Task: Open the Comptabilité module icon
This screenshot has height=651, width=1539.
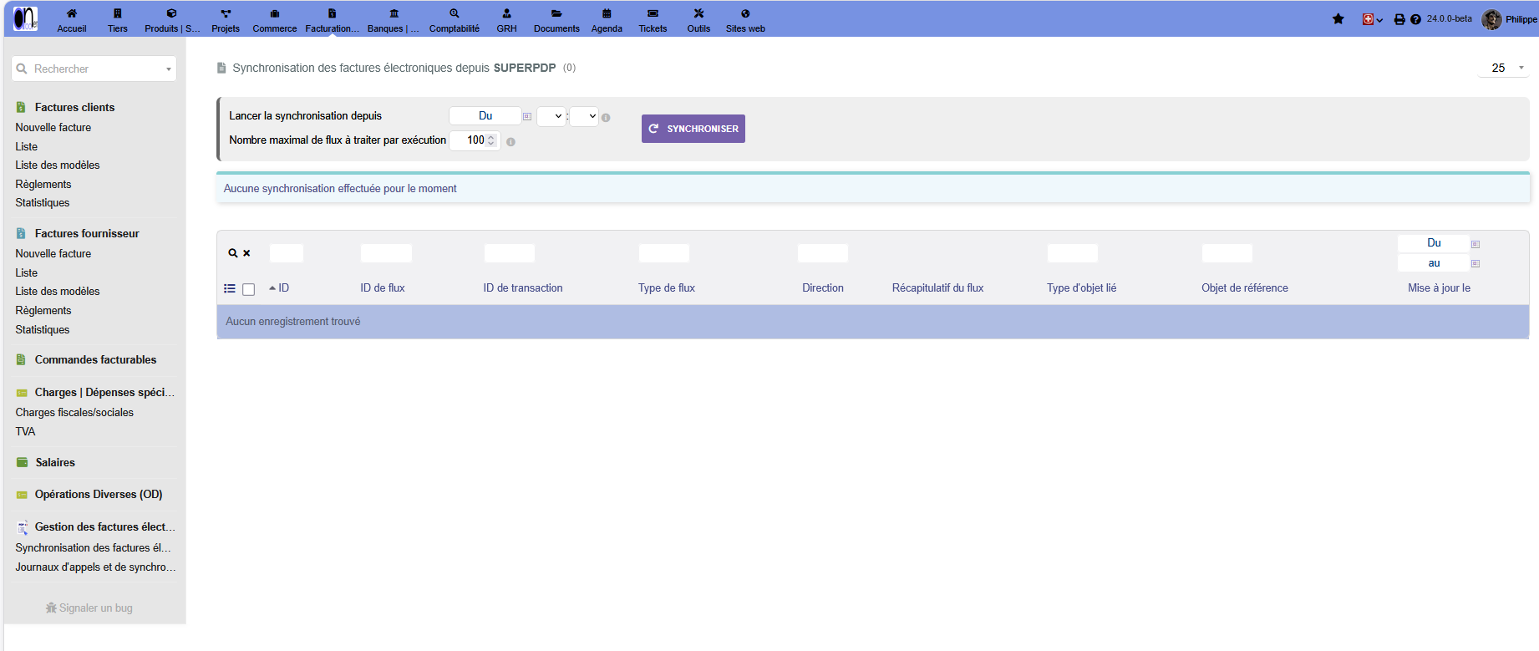Action: [455, 13]
